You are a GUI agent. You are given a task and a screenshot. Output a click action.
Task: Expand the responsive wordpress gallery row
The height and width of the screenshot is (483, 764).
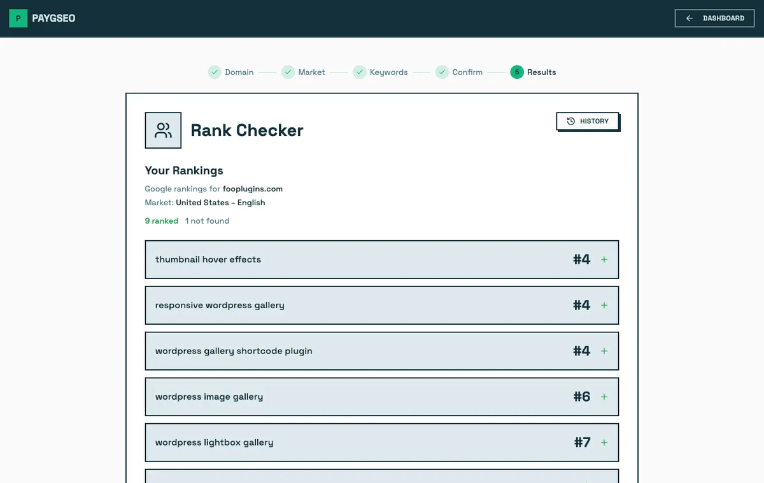[x=604, y=305]
